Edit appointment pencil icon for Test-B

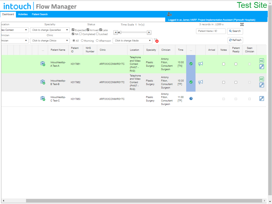[262, 85]
